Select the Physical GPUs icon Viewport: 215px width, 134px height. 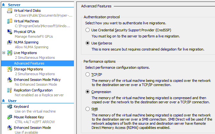[10, 32]
